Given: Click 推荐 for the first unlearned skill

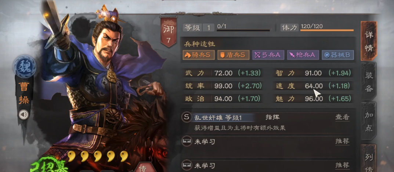Looking at the screenshot, I should [342, 141].
